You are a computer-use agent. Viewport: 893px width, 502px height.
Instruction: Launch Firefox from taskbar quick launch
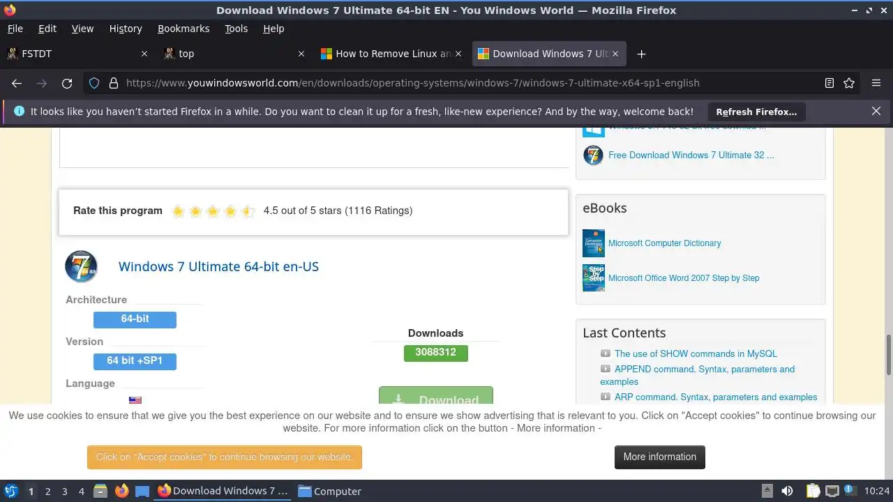121,491
